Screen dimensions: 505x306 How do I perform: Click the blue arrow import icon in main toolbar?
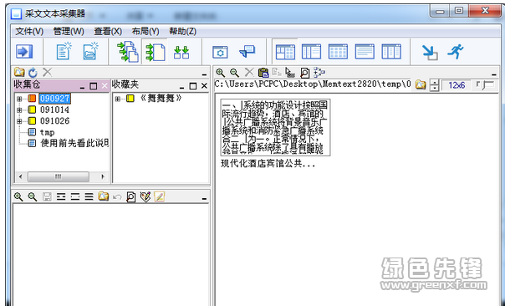(x=25, y=52)
